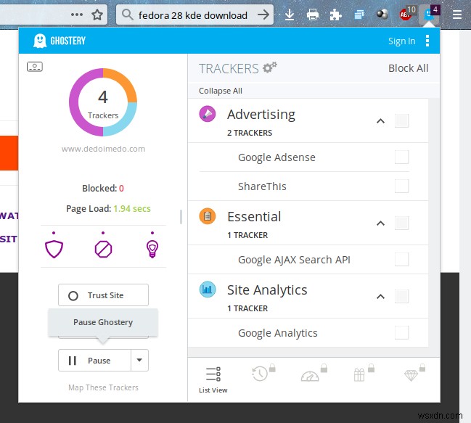Open page actions three-dot icon

tap(77, 15)
